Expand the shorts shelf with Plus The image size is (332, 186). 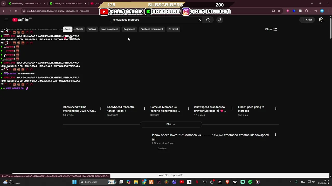171,124
